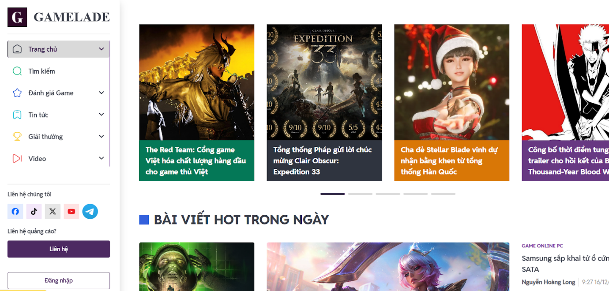Open the YouTube social icon
609x291 pixels.
click(71, 212)
